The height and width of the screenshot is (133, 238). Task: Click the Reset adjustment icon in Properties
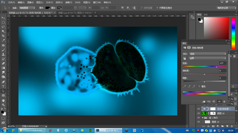[x=214, y=101]
